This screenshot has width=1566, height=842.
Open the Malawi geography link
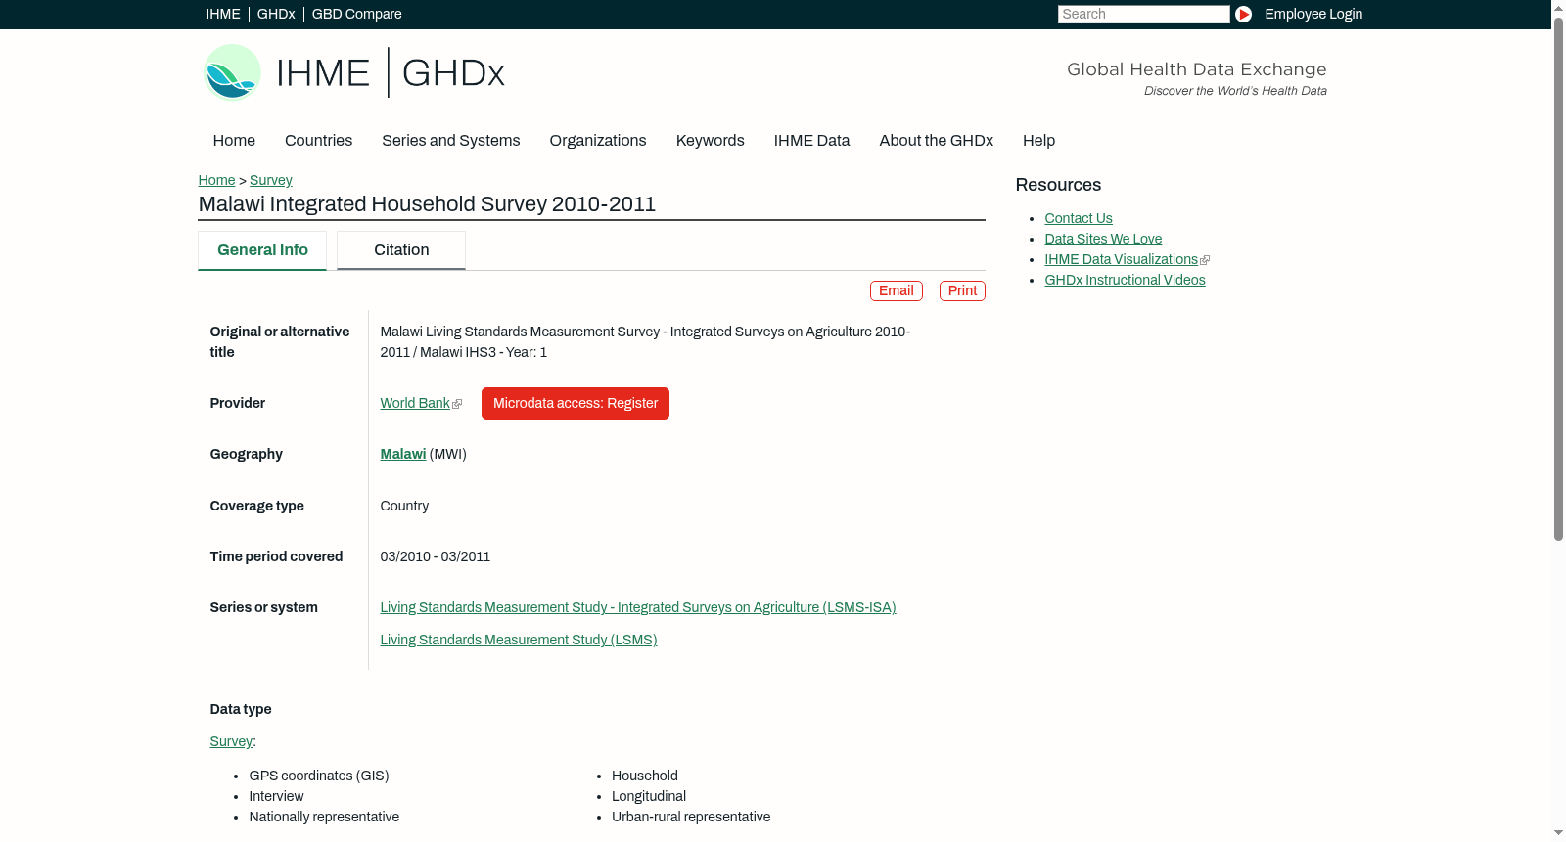coord(403,454)
